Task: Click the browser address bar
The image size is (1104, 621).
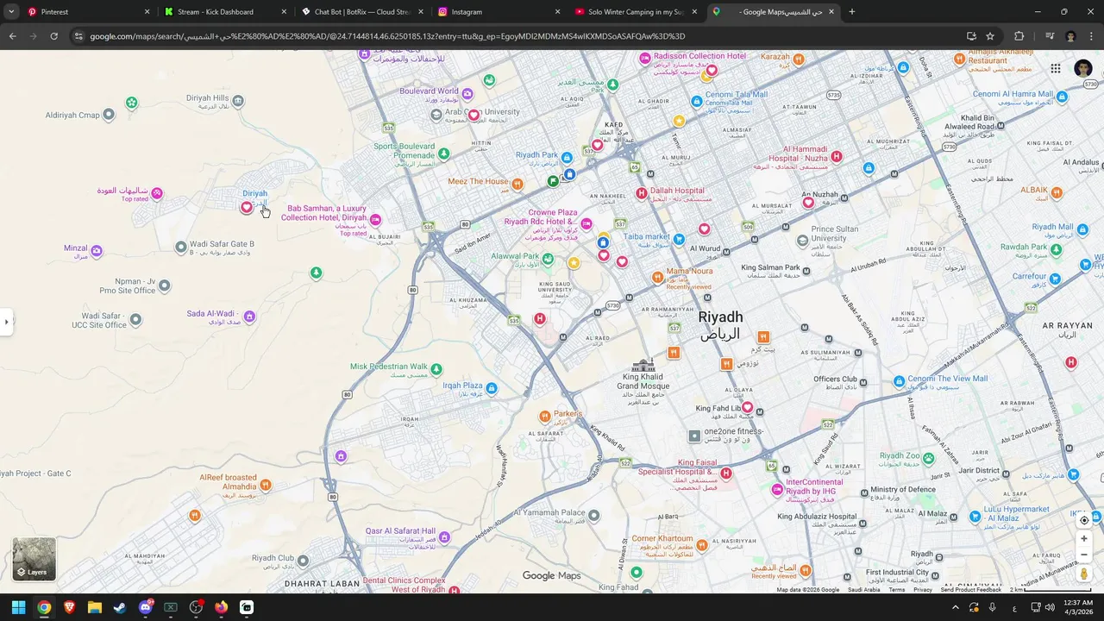Action: [x=517, y=36]
